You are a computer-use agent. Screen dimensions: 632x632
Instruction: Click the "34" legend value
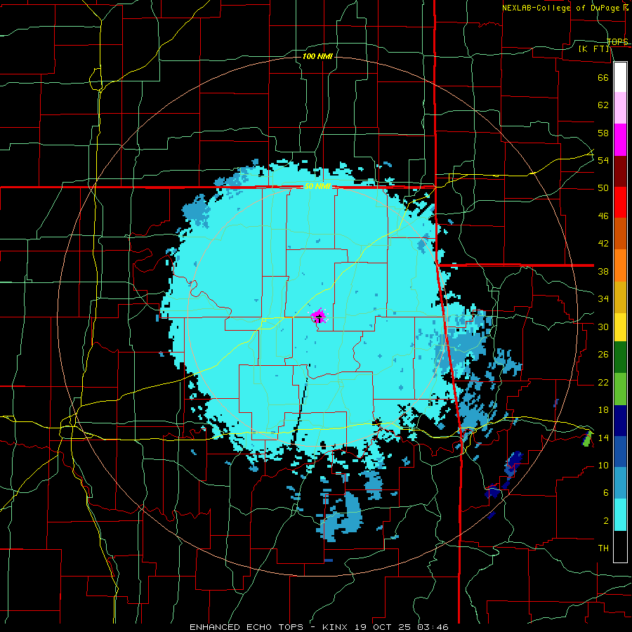[x=603, y=299]
